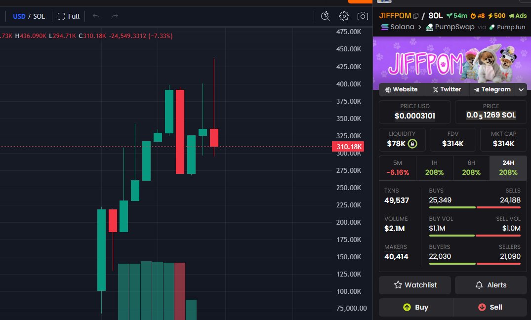Open the token Twitter page
Image resolution: width=531 pixels, height=320 pixels.
pos(447,89)
